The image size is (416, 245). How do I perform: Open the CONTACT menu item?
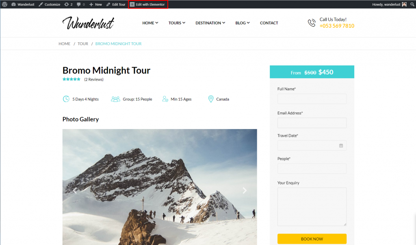[269, 23]
